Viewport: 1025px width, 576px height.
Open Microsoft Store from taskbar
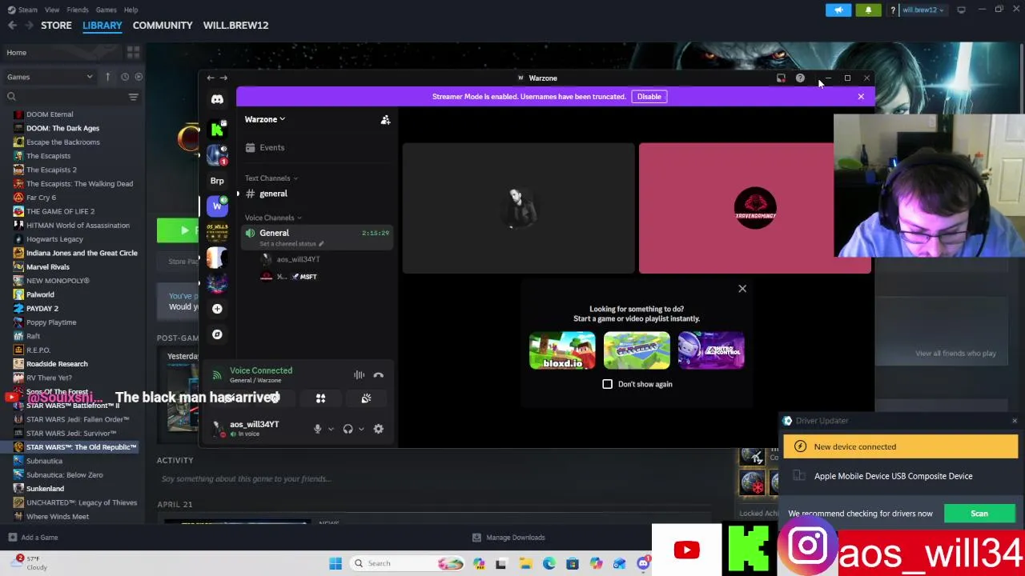pos(572,563)
